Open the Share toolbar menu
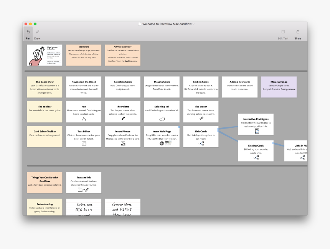330x249 pixels. (x=298, y=34)
